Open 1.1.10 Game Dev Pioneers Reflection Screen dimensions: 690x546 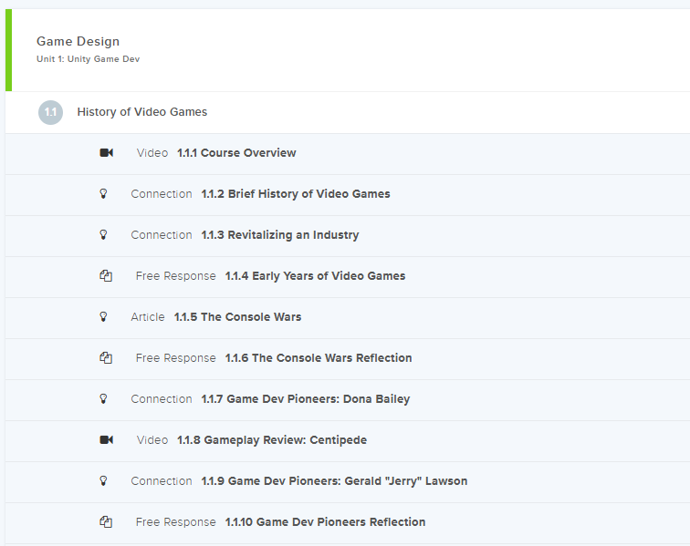[x=325, y=521]
